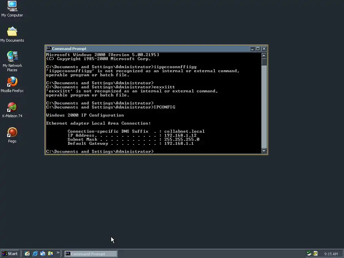Open Outlook Express from quick launch
The width and height of the screenshot is (344, 258).
(x=43, y=254)
